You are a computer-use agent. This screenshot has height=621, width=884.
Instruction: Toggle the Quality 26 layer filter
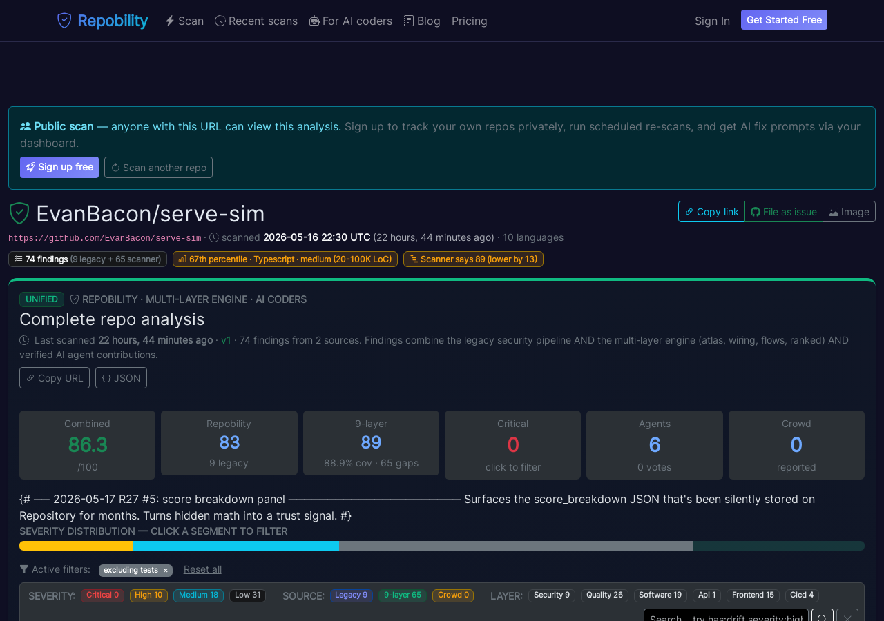[x=604, y=595]
